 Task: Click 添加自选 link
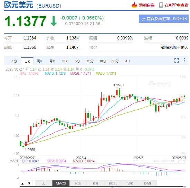(x=146, y=5)
